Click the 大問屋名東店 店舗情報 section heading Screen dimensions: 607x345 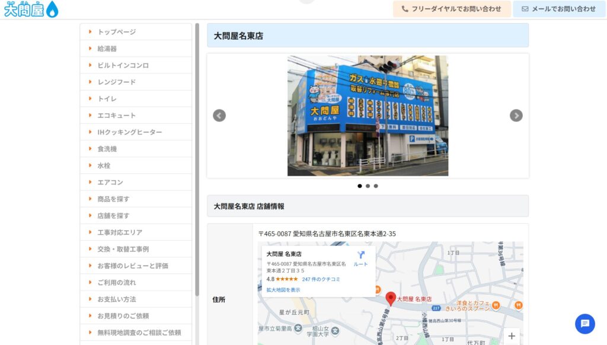pos(249,207)
